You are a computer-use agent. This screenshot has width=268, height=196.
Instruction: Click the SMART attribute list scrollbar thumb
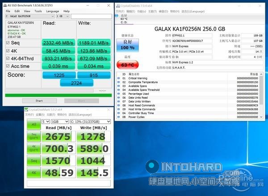(x=261, y=90)
